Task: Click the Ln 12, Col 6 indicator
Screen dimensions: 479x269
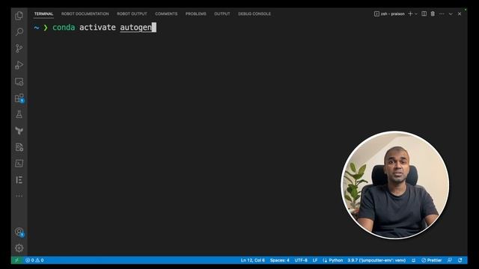Action: click(253, 260)
